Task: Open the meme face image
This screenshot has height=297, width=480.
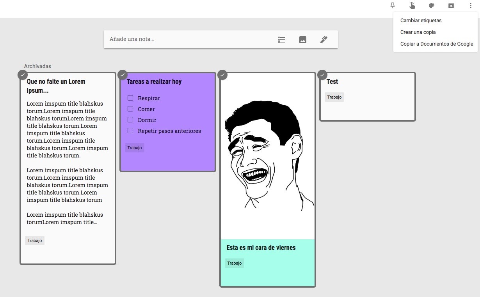Action: 268,156
